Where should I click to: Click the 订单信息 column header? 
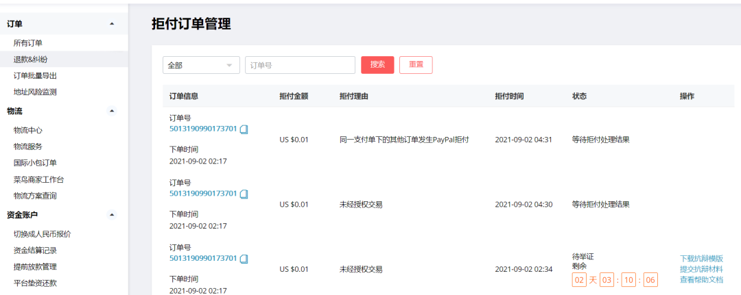point(184,96)
